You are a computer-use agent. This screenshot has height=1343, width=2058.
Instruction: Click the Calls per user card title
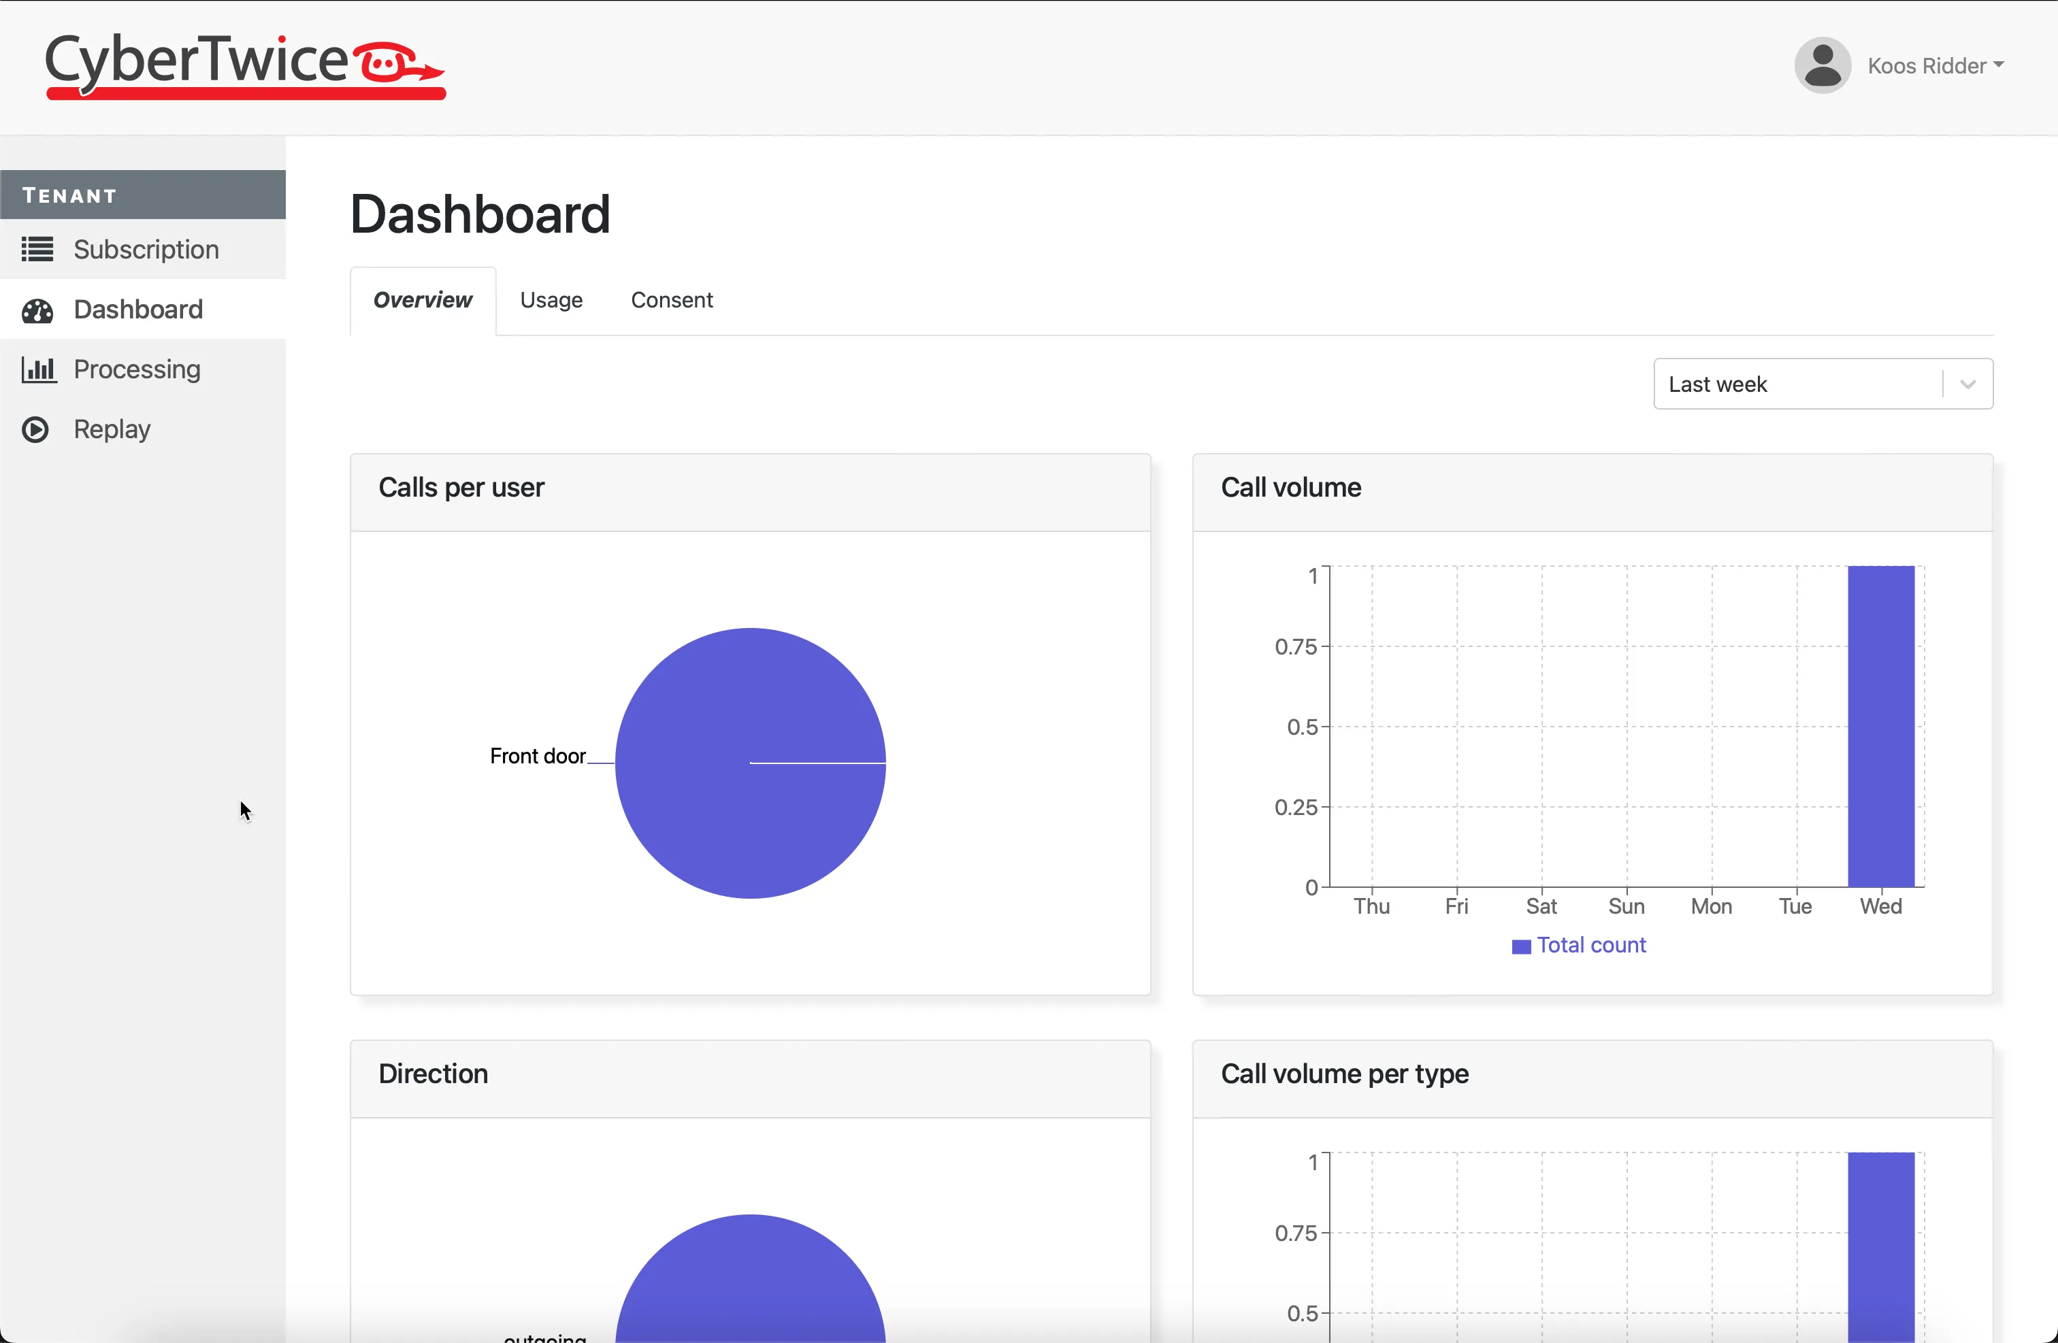coord(461,487)
